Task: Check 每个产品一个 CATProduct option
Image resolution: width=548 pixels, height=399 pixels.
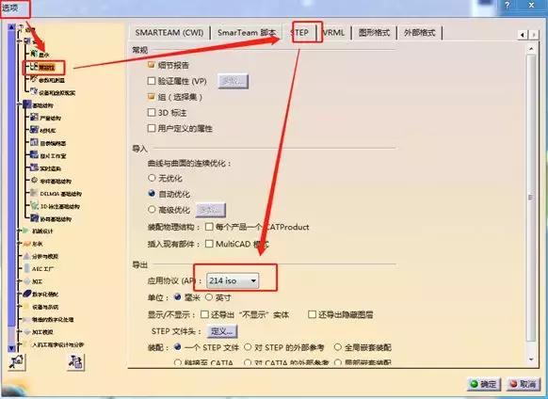Action: point(209,227)
